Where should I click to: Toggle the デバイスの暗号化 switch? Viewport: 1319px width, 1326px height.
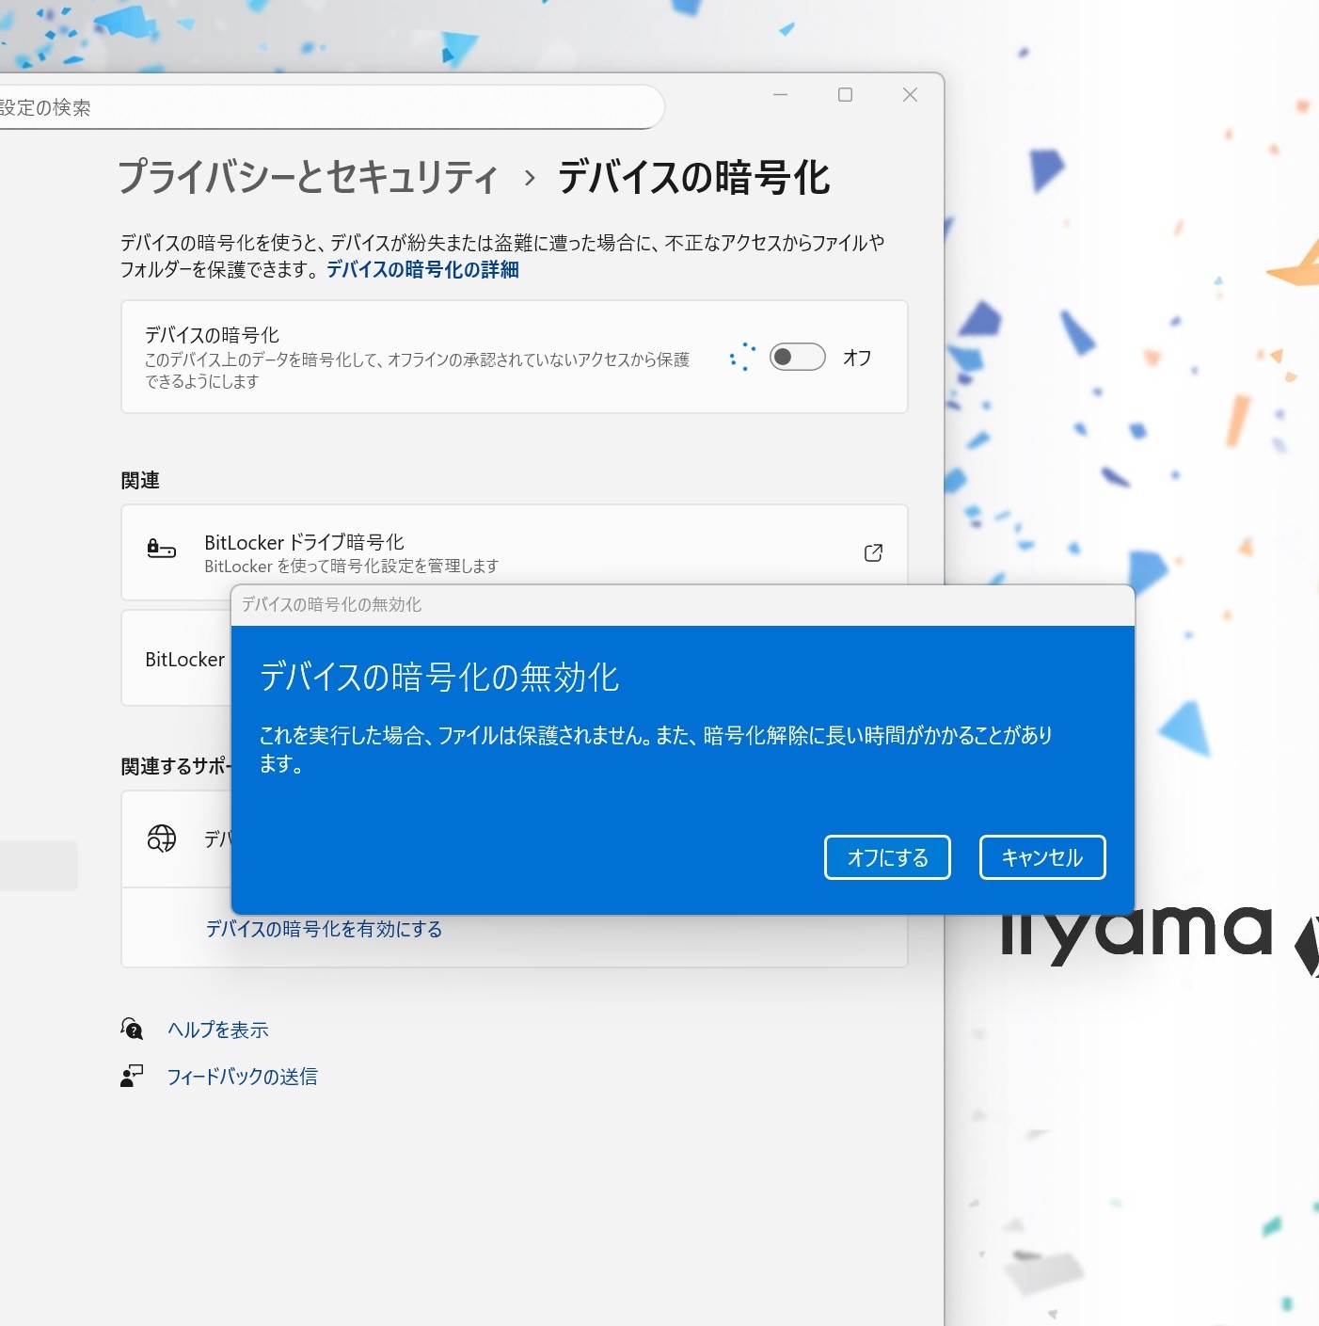(797, 358)
